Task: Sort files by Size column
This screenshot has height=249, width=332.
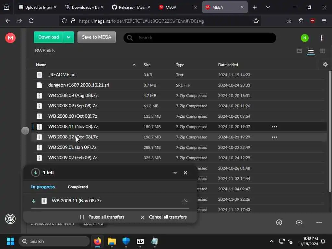Action: point(147,65)
